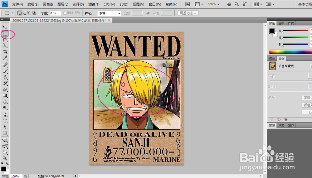312x178 pixels.
Task: Select the Blur tool
Action: coord(5,102)
